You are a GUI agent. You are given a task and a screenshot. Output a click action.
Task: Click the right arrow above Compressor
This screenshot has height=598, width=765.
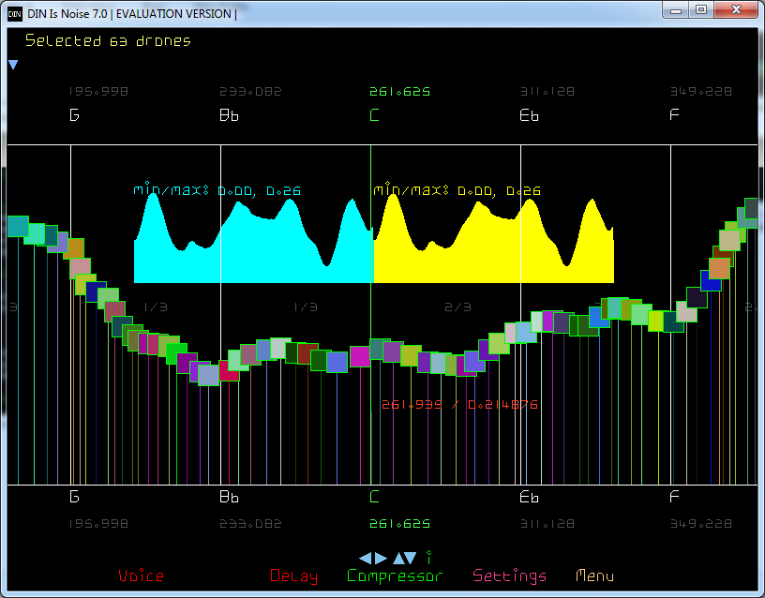point(381,558)
